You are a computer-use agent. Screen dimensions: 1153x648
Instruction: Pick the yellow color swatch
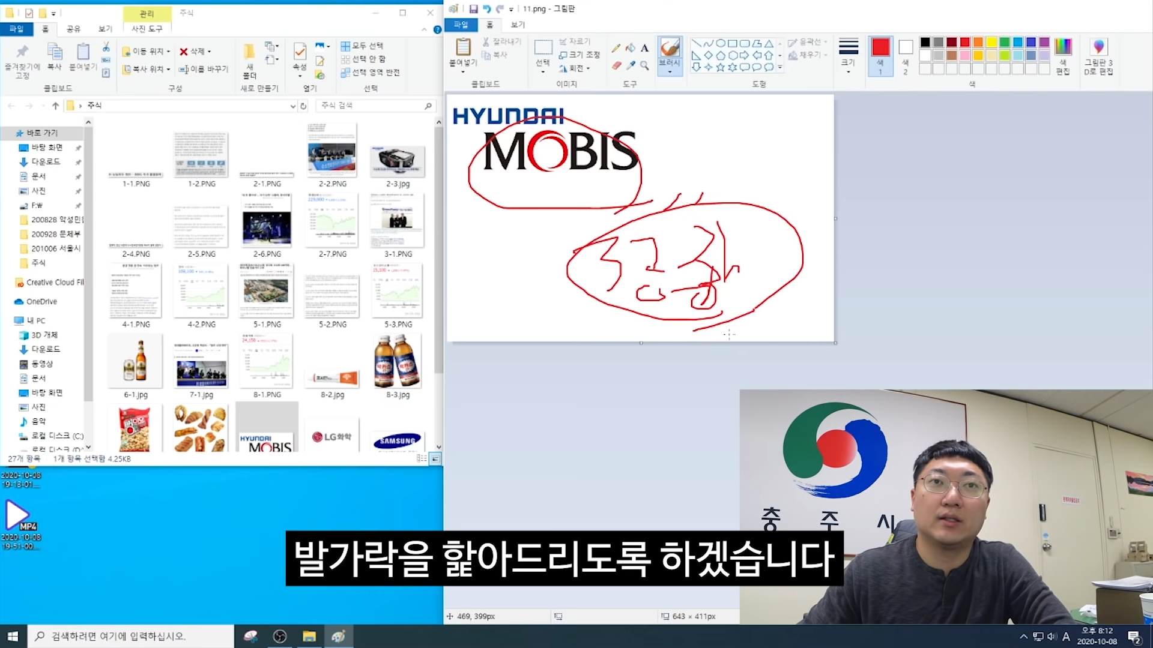coord(991,42)
